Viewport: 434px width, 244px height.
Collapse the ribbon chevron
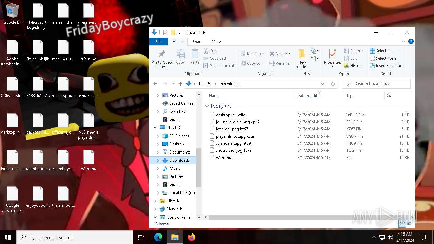403,42
